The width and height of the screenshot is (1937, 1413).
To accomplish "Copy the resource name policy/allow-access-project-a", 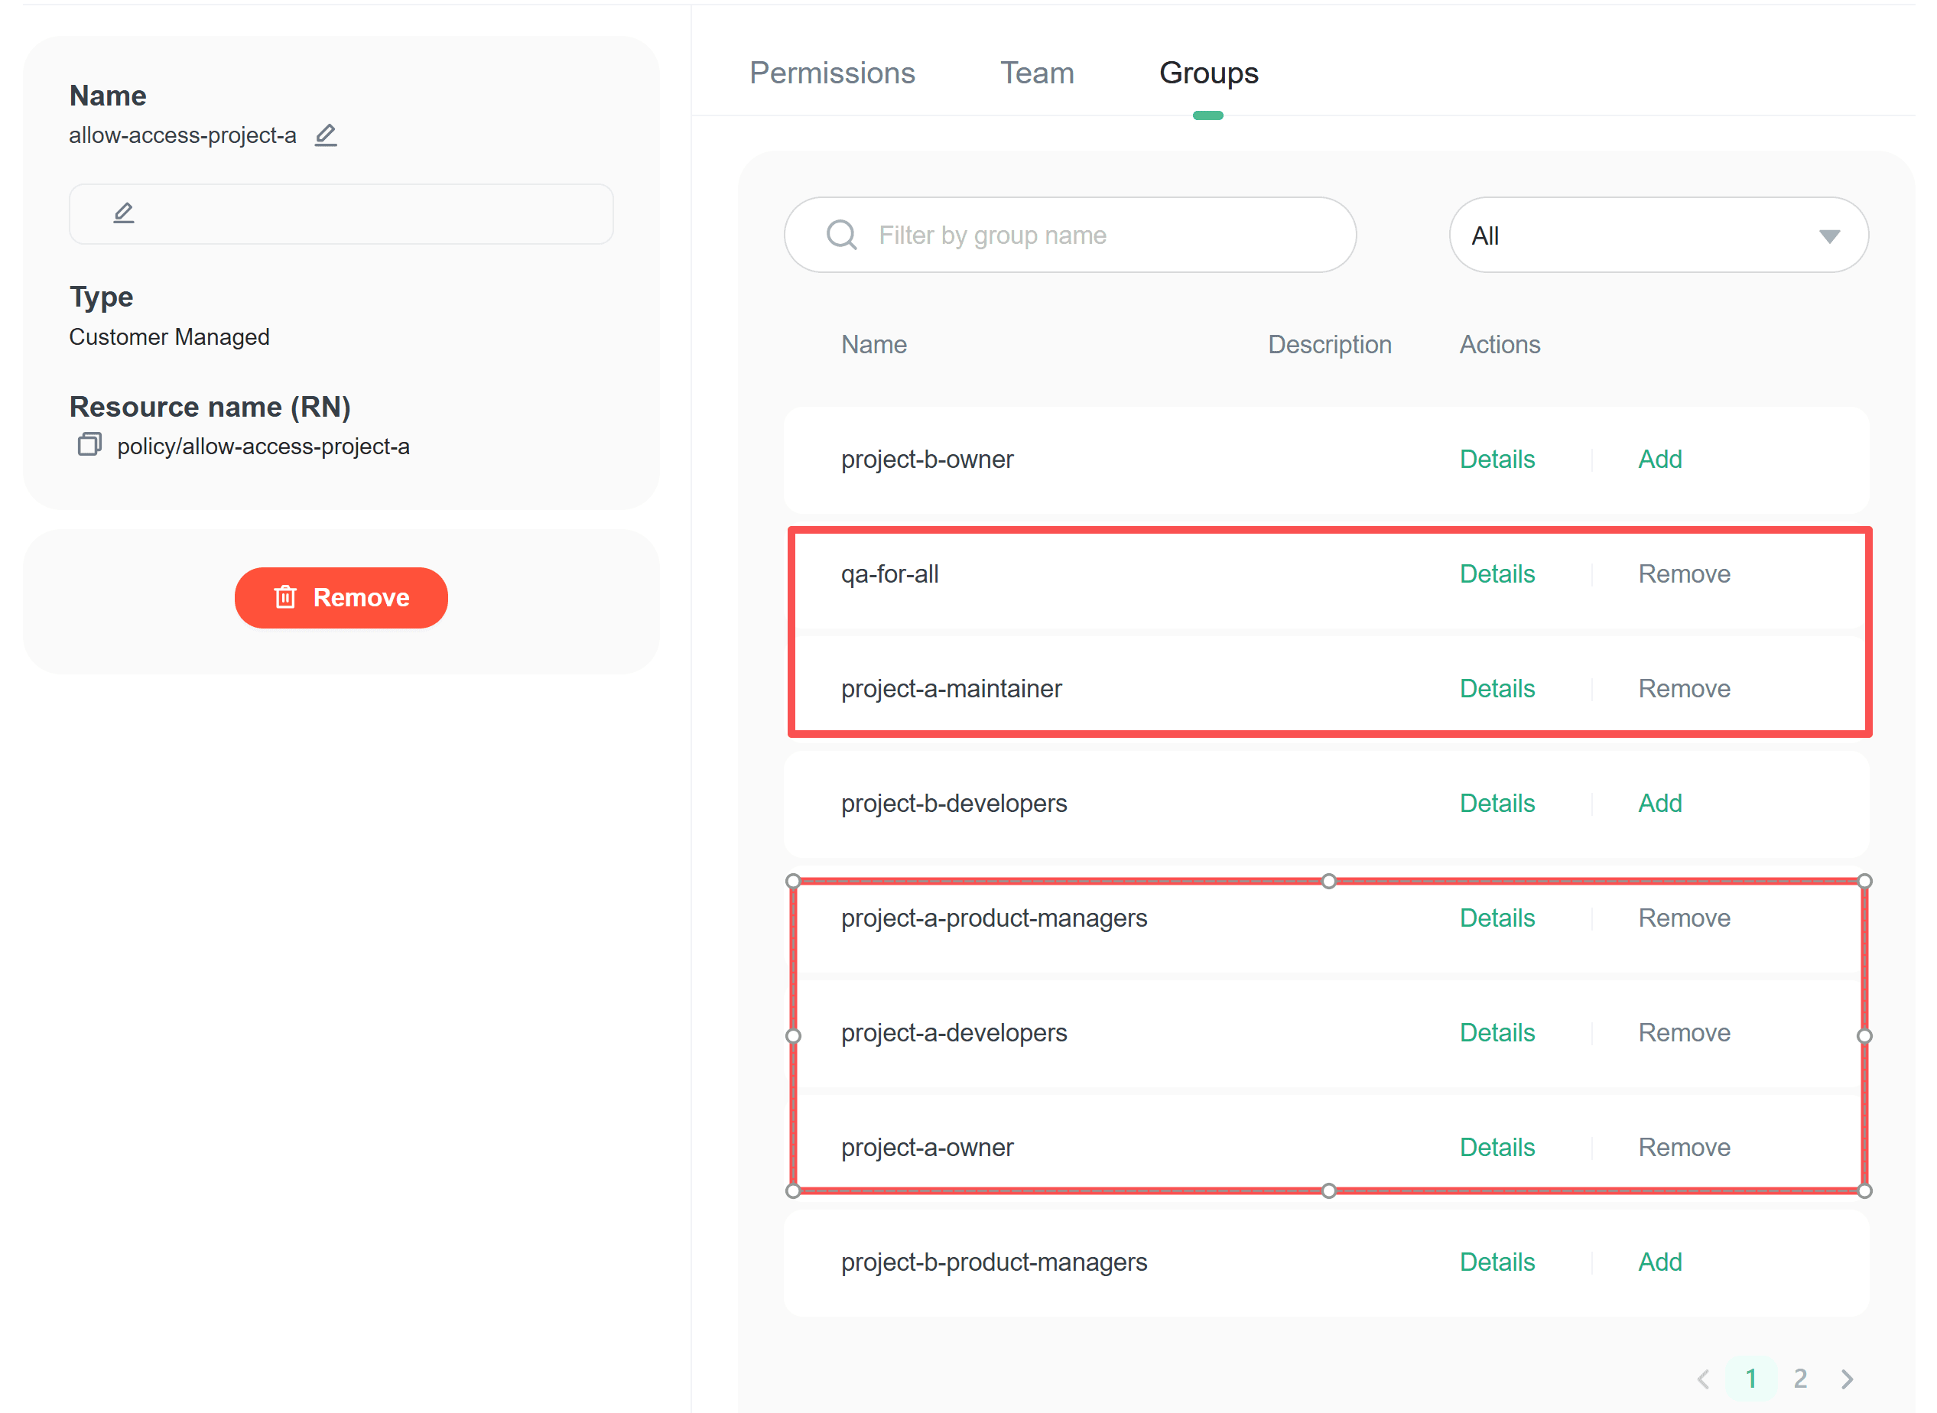I will pos(89,445).
